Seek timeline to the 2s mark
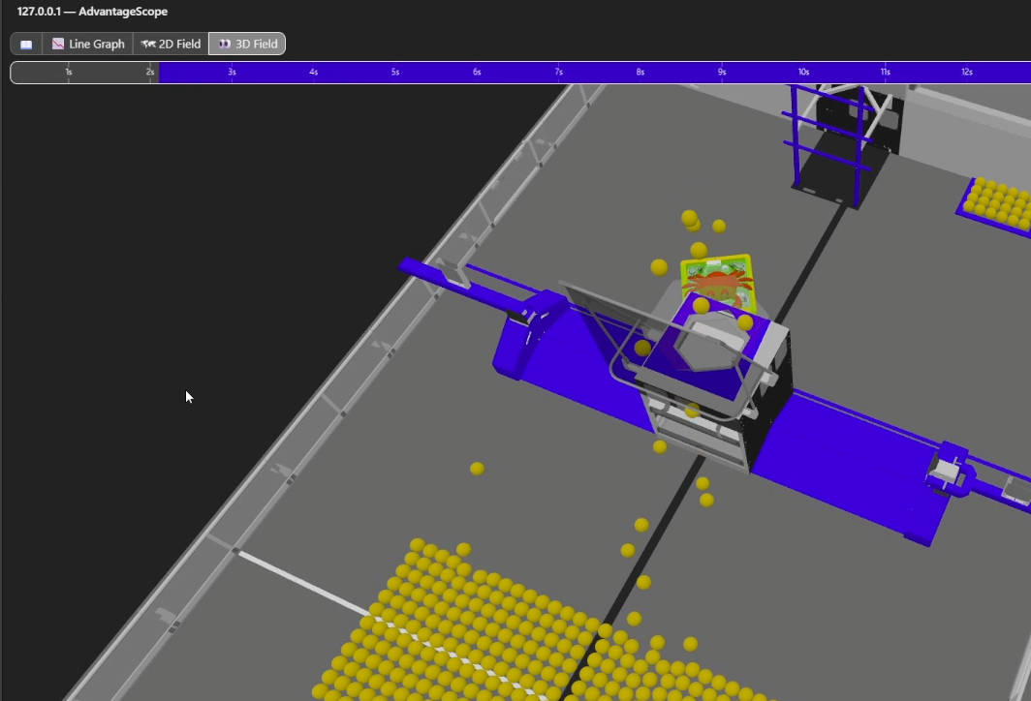1031x701 pixels. pyautogui.click(x=150, y=72)
